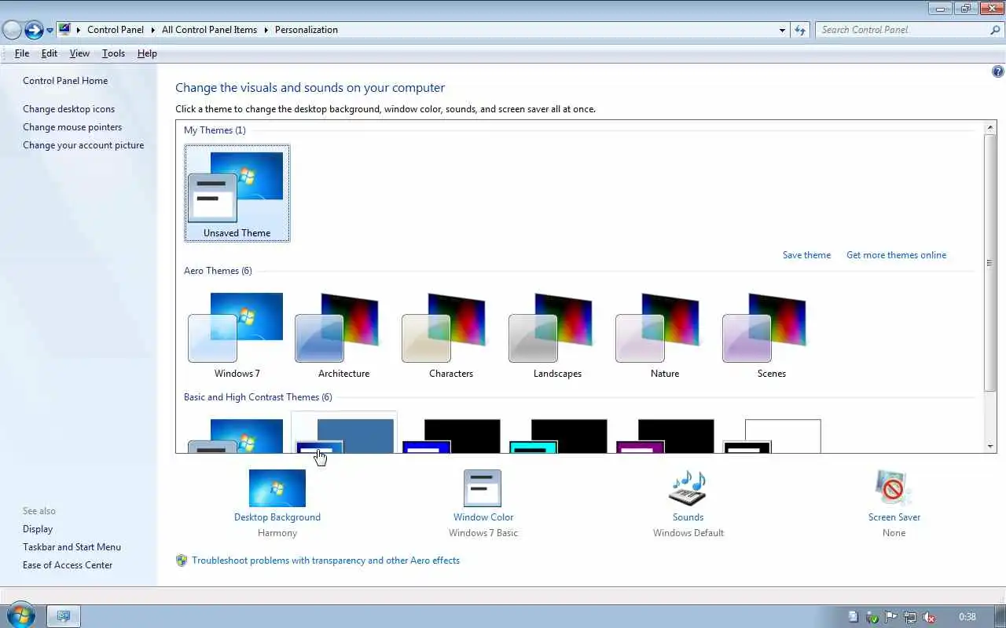This screenshot has height=628, width=1006.
Task: Select the black theme with purple window
Action: click(x=665, y=436)
